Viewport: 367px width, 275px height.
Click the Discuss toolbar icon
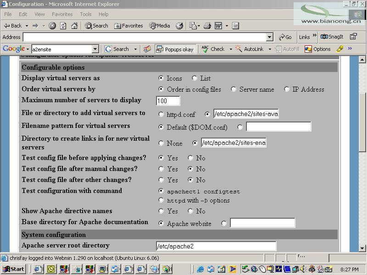point(235,26)
